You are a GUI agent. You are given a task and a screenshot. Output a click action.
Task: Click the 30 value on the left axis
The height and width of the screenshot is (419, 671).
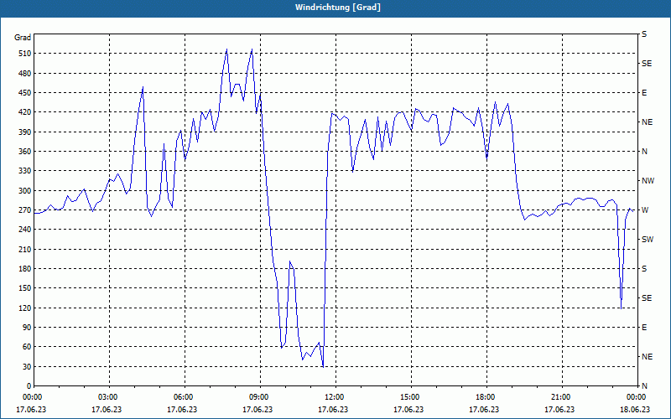click(27, 367)
